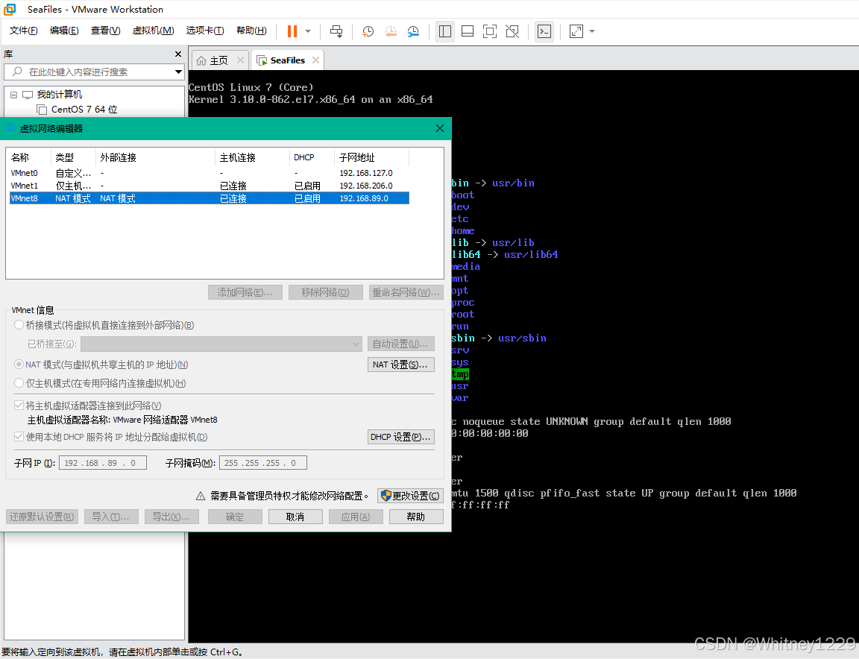Viewport: 859px width, 659px height.
Task: Select the 仅主机模式 radio button
Action: coord(19,383)
